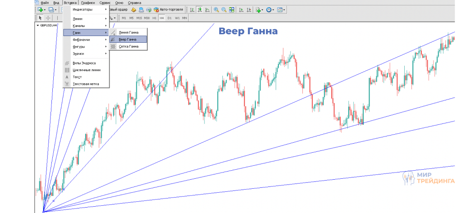The image size is (462, 213).
Task: Open the periodicity clock icon dropdown
Action: [270, 9]
